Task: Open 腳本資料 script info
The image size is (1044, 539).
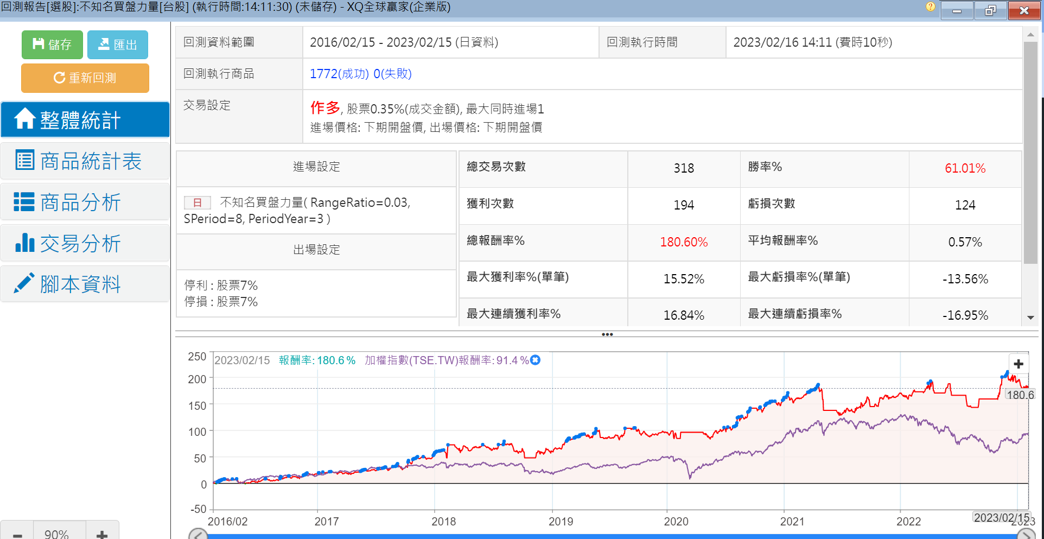Action: (85, 284)
